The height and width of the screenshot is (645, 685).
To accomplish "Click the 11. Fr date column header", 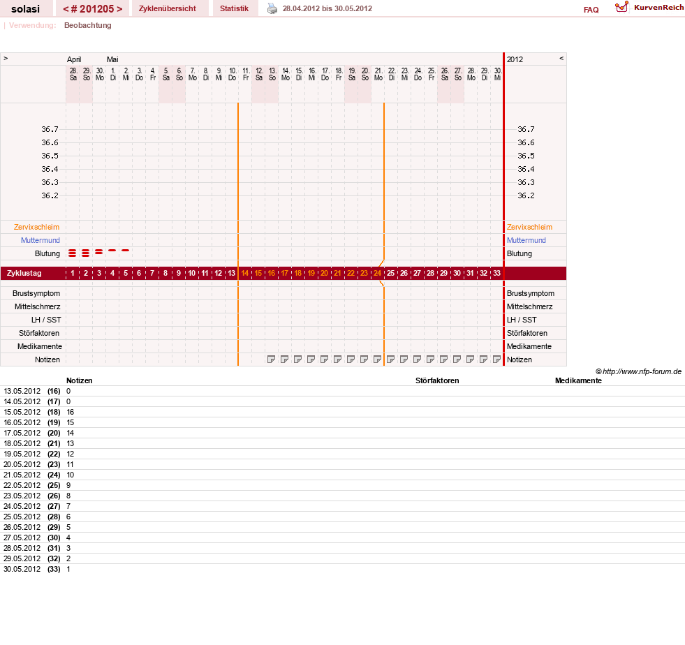I will [246, 74].
